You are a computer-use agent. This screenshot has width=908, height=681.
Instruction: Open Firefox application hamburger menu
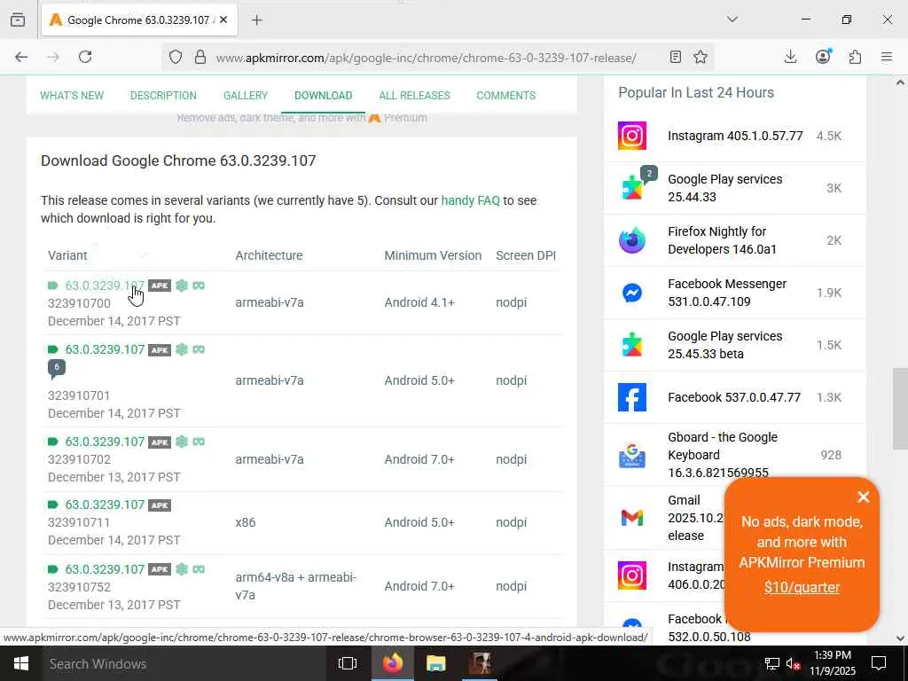tap(887, 57)
